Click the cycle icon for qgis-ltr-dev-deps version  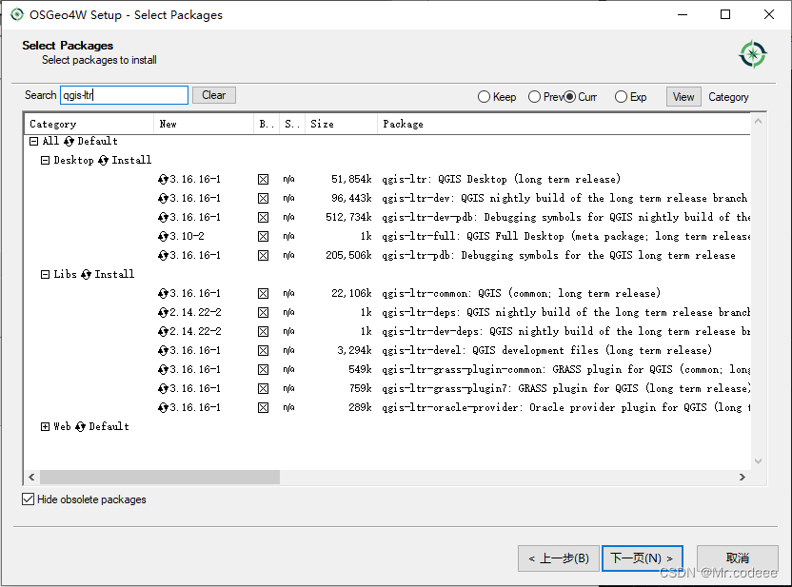163,332
